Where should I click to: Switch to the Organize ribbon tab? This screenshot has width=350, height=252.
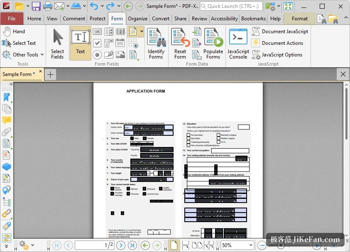137,19
